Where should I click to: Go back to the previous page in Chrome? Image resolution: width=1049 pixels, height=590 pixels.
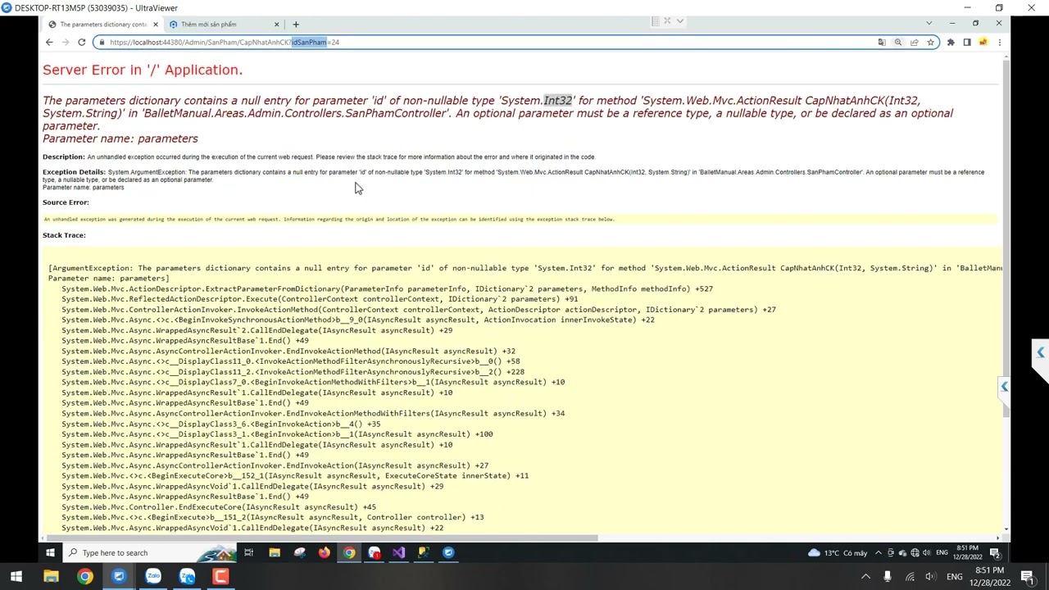(x=49, y=42)
